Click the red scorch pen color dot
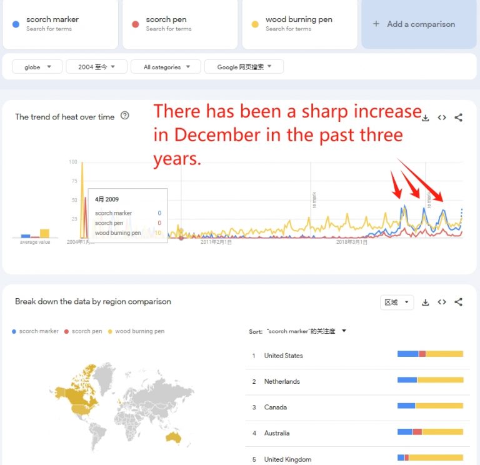 tap(135, 24)
